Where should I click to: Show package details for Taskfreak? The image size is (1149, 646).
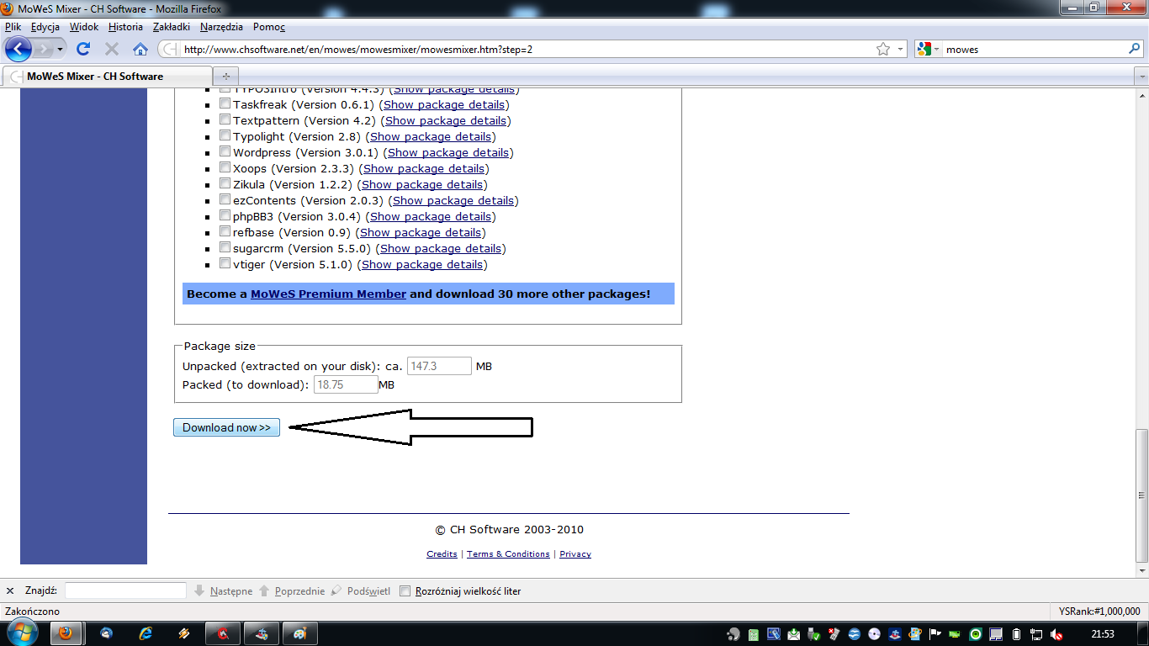pyautogui.click(x=444, y=105)
